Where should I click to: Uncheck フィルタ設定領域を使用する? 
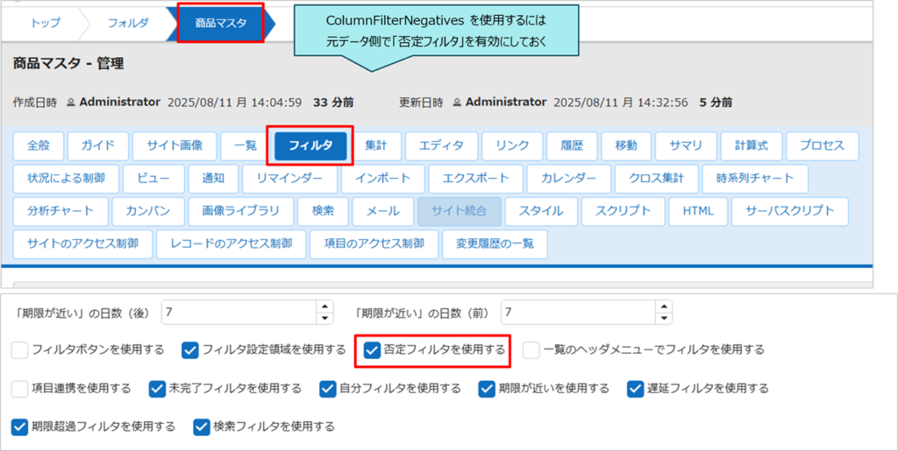[190, 349]
